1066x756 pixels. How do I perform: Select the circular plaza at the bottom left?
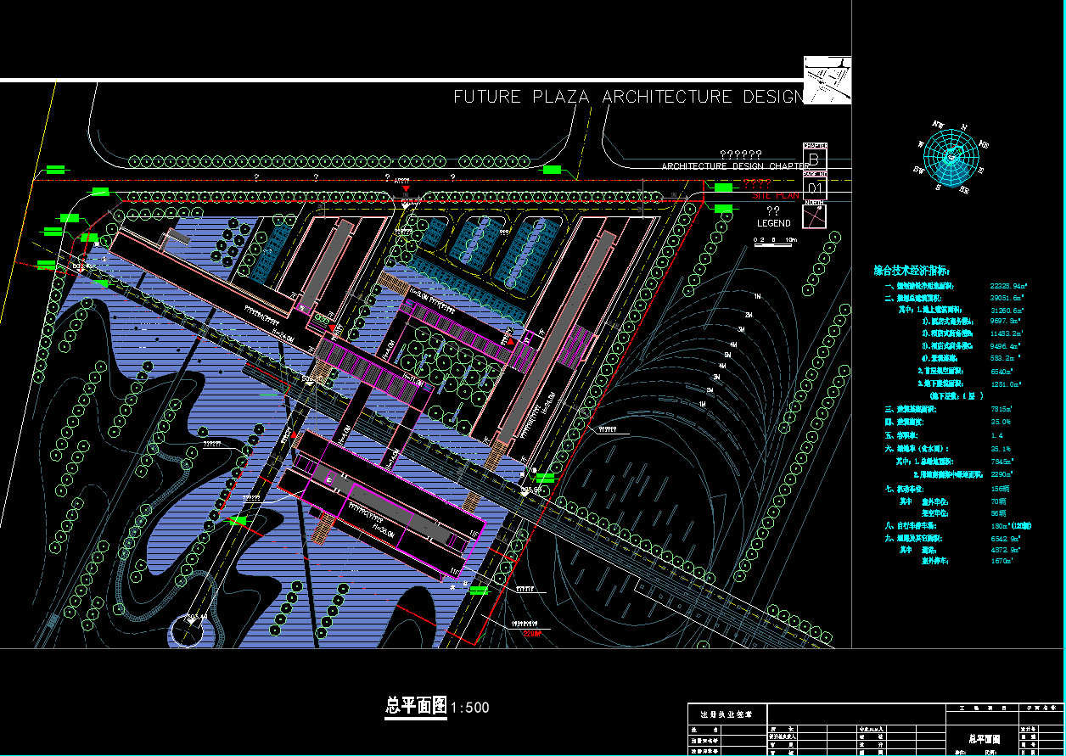coord(188,630)
